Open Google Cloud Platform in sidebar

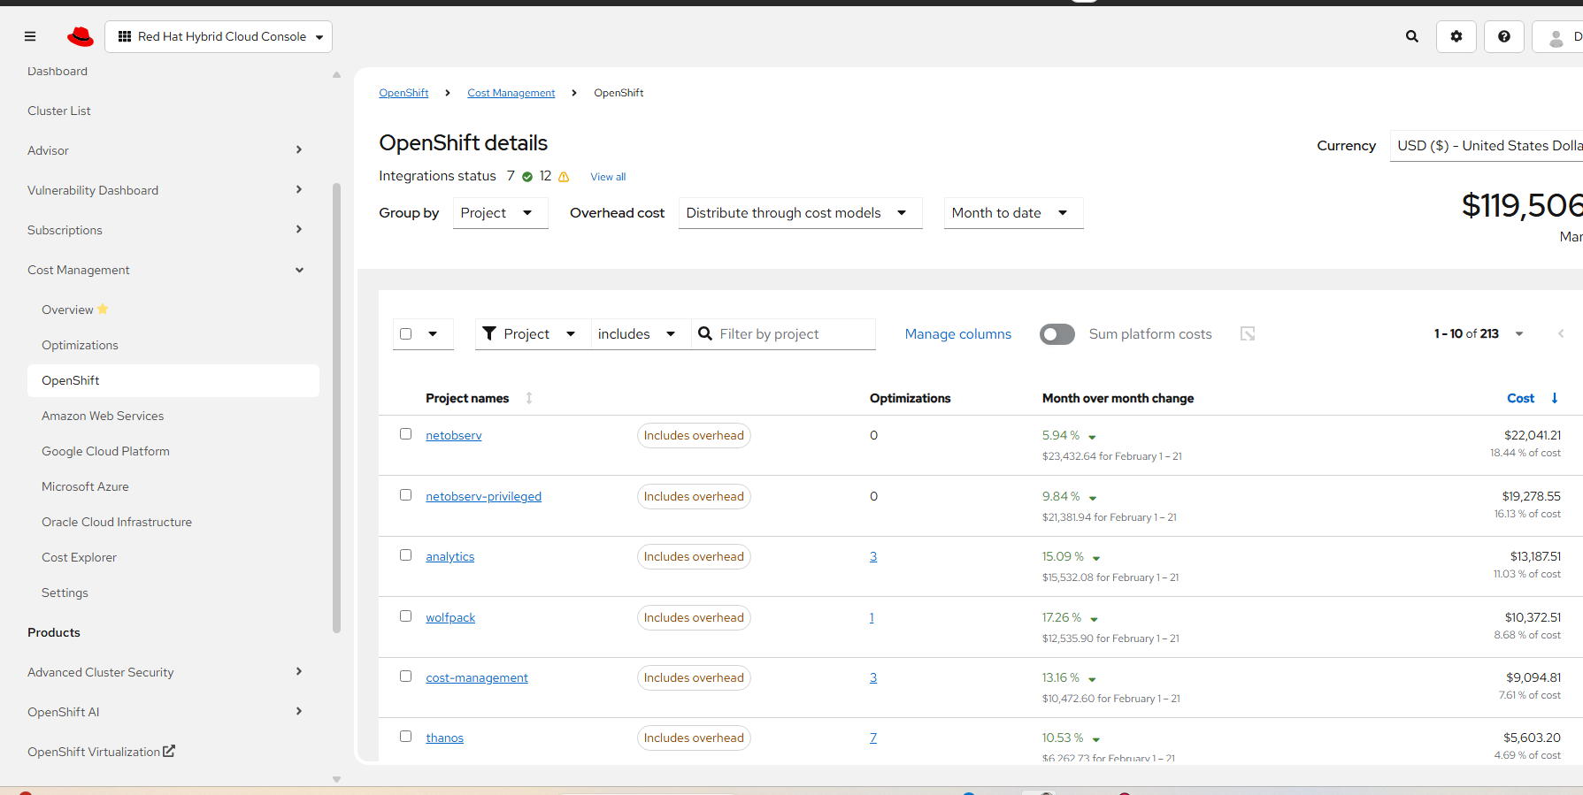105,451
